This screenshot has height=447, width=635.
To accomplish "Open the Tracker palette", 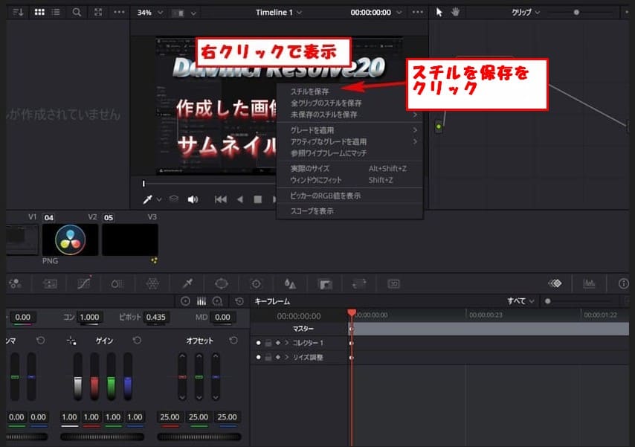I will [x=256, y=283].
